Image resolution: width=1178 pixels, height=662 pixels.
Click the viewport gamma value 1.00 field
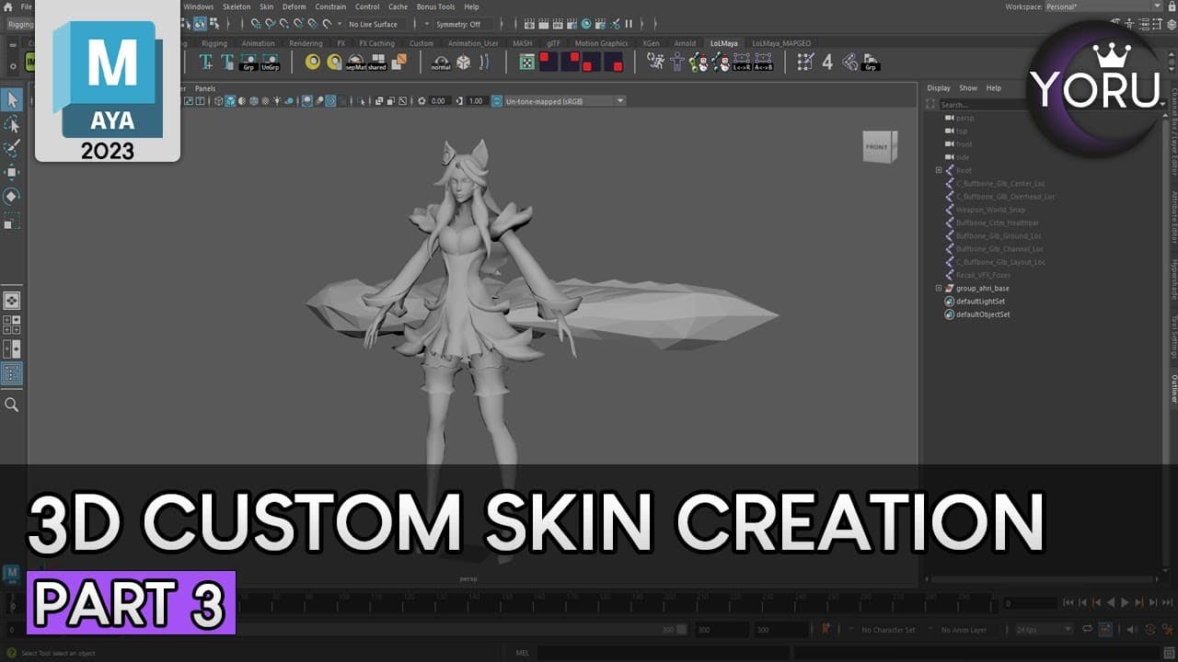click(476, 101)
